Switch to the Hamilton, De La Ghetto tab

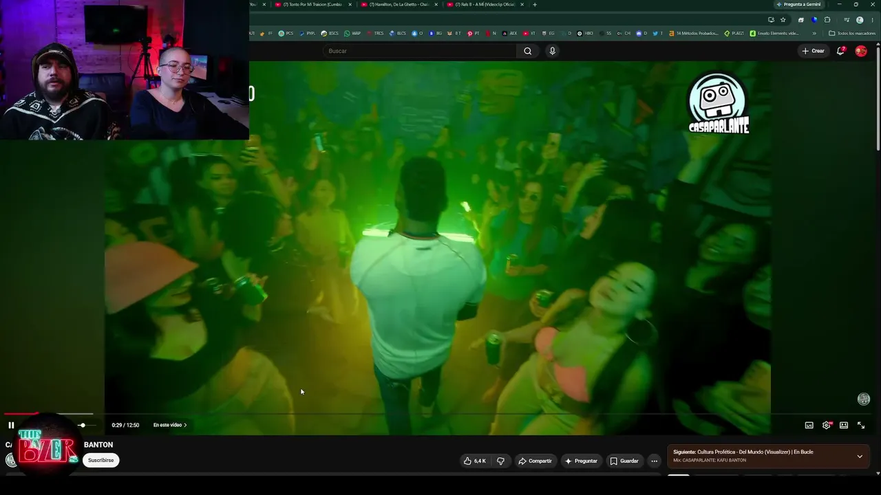(x=399, y=4)
